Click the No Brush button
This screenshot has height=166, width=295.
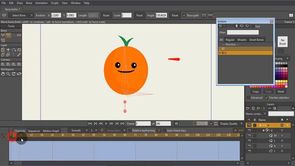coord(283,42)
